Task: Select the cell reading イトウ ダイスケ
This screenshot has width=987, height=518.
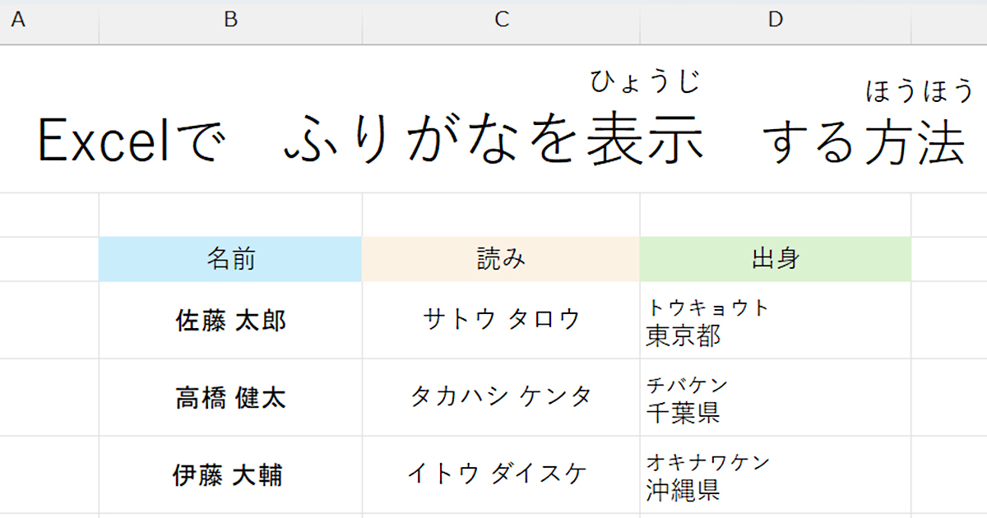Action: pos(502,475)
